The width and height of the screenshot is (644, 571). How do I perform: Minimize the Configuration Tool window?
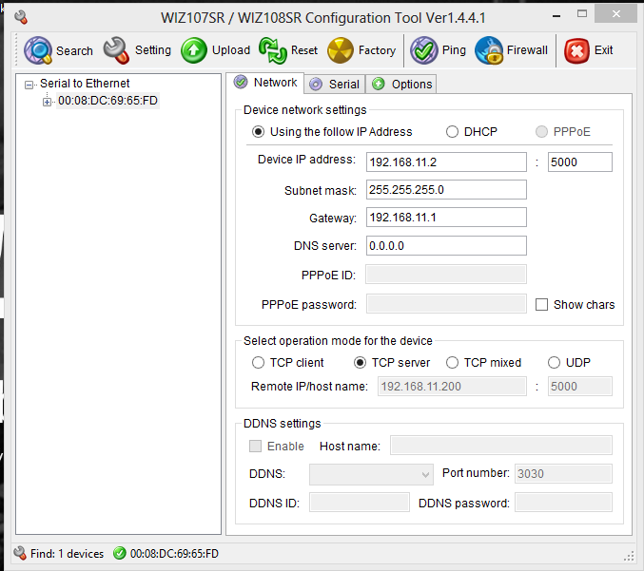[556, 15]
